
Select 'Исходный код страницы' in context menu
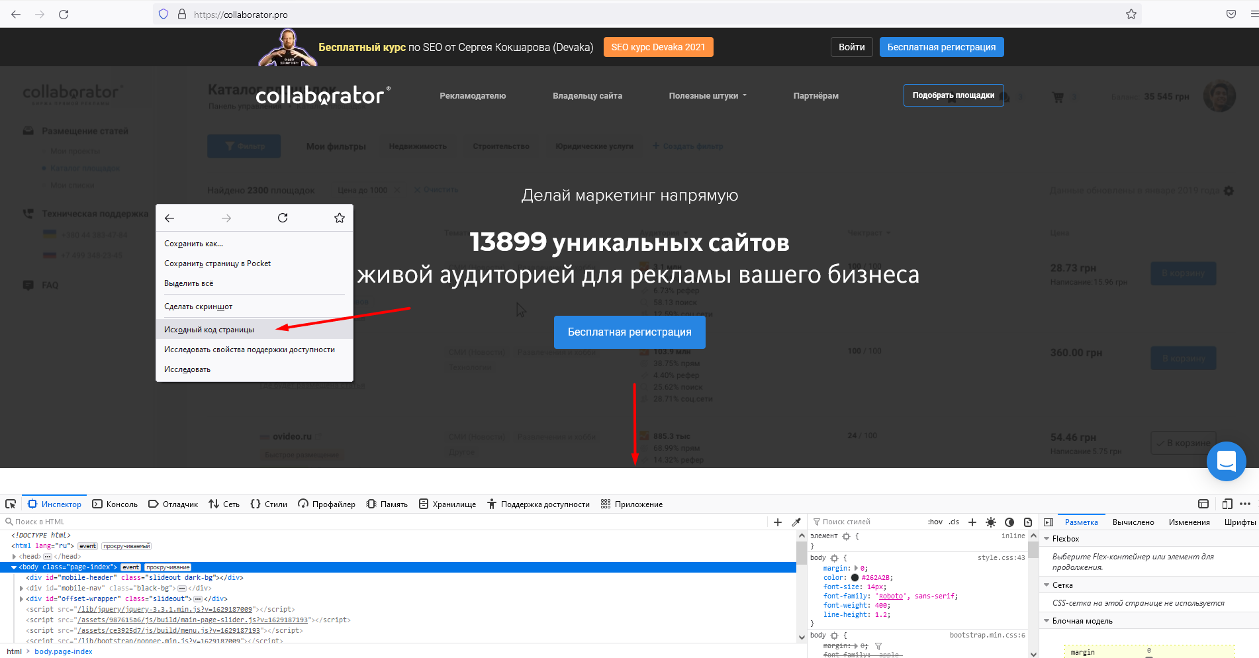coord(209,330)
